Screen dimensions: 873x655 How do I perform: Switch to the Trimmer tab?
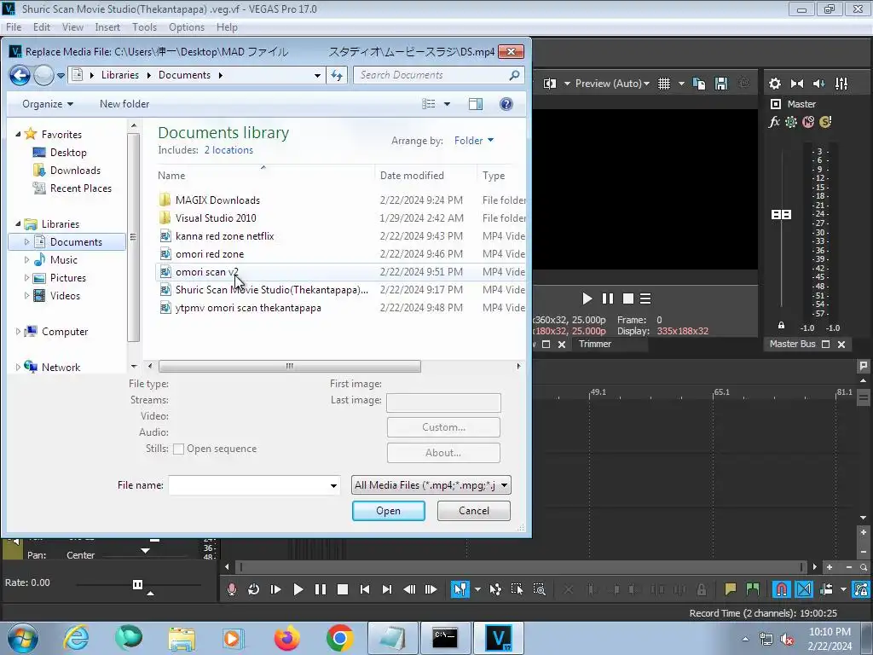[x=594, y=344]
